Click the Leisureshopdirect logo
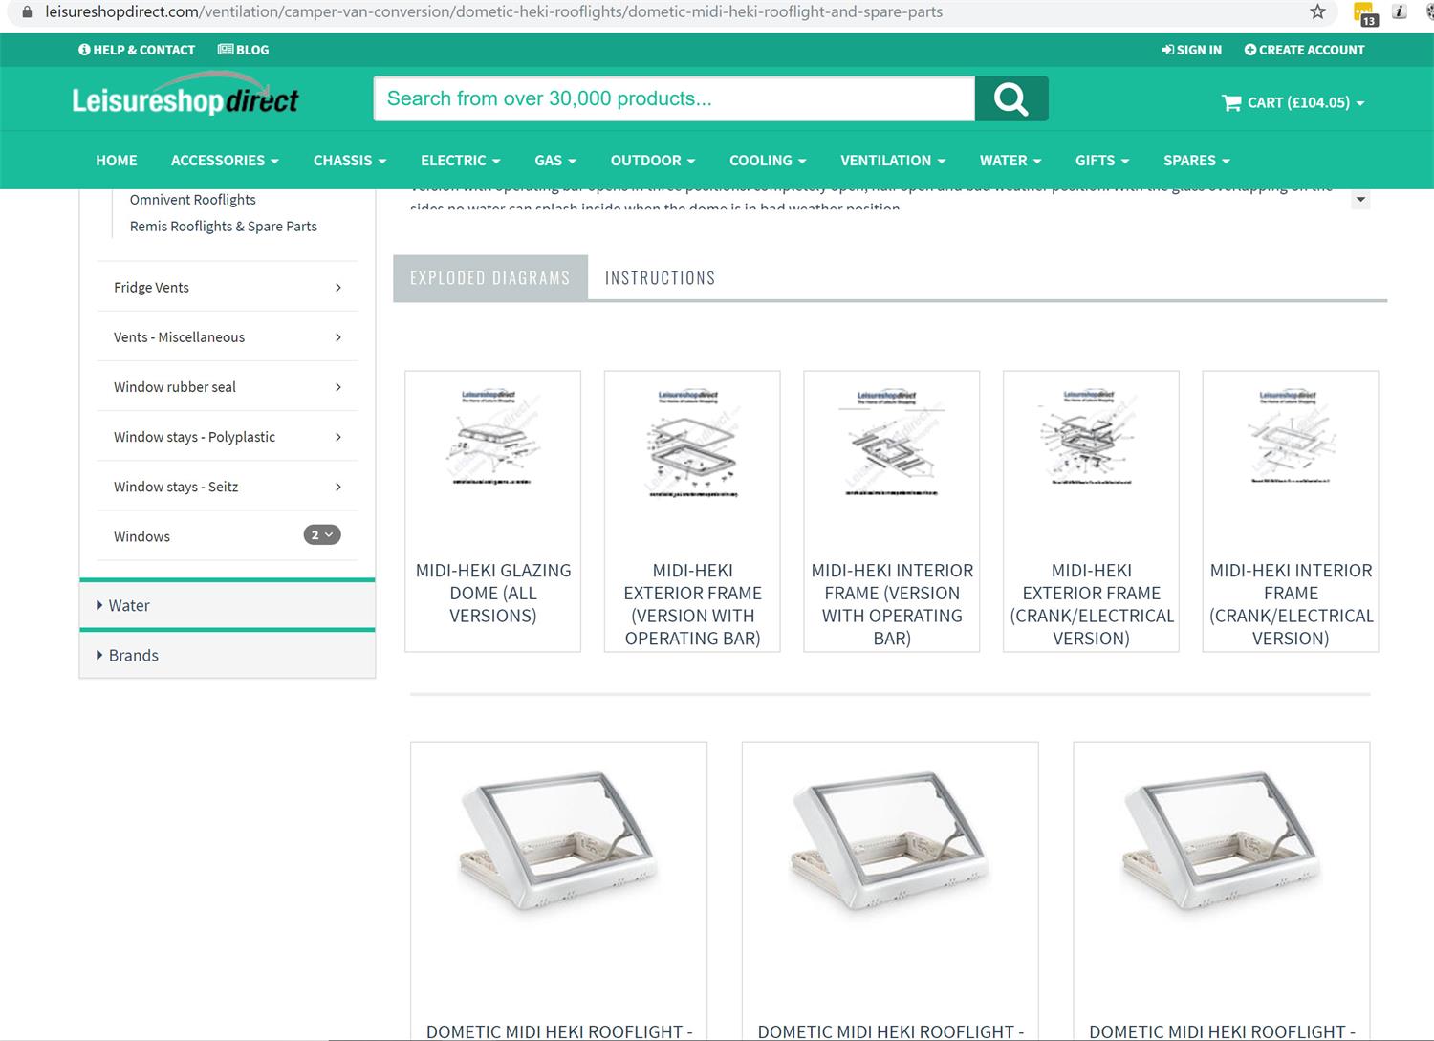This screenshot has height=1041, width=1434. point(185,96)
